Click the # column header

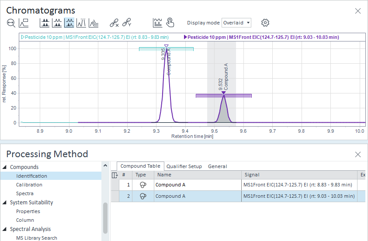(125, 175)
